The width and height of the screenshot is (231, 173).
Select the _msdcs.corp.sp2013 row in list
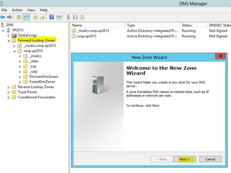coord(151,31)
